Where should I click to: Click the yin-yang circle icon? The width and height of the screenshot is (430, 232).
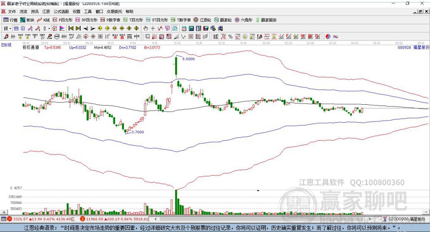(x=328, y=36)
